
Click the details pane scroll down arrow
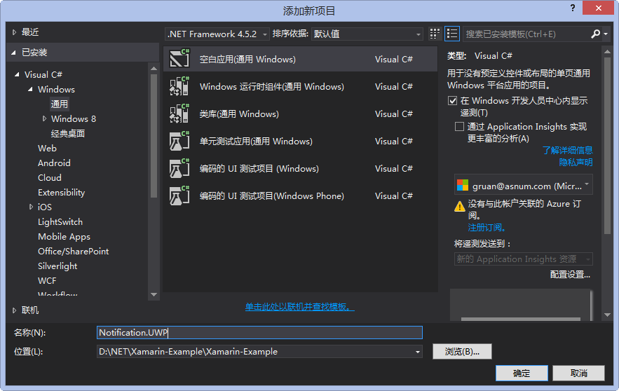tap(608, 315)
